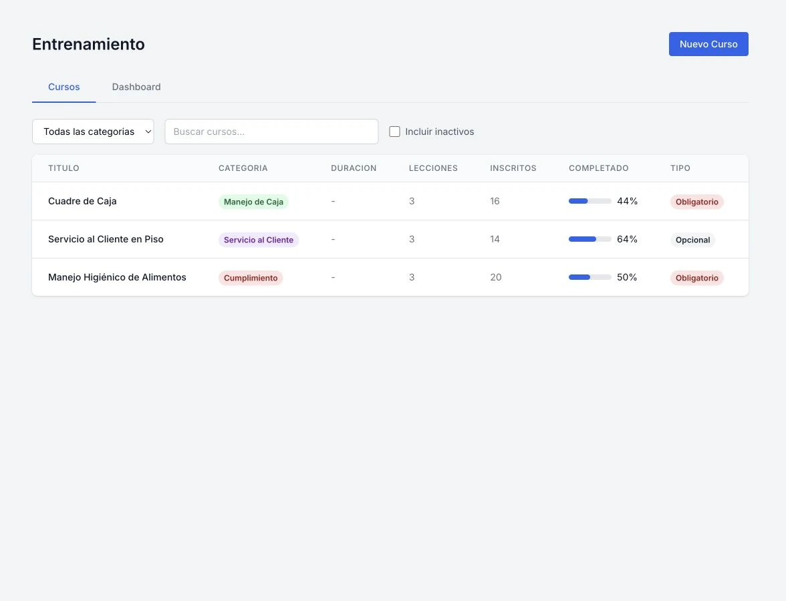Open the Dashboard tab
The height and width of the screenshot is (601, 786).
tap(136, 87)
